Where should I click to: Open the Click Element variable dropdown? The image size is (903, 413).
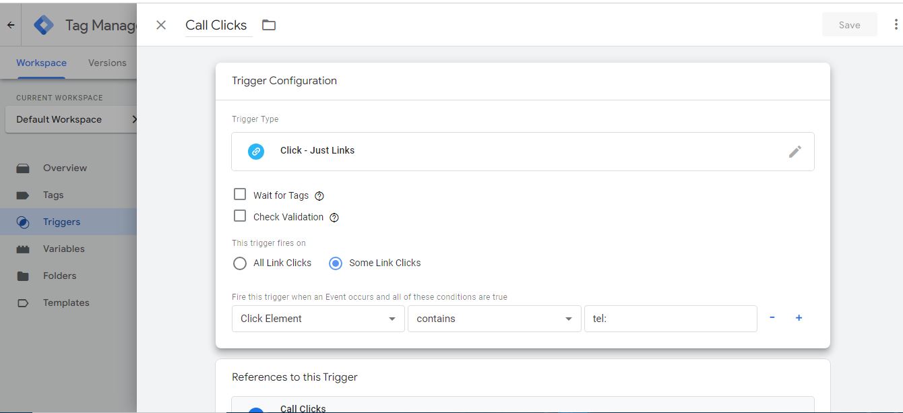coord(318,319)
